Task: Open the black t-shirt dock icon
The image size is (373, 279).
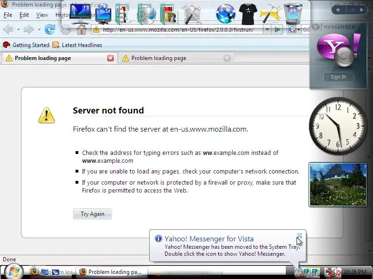Action: pos(248,14)
